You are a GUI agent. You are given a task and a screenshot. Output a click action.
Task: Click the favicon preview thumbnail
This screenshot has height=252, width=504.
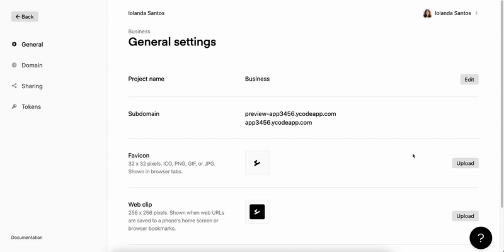tap(257, 163)
